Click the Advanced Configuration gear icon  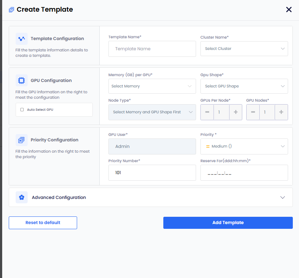(x=21, y=197)
